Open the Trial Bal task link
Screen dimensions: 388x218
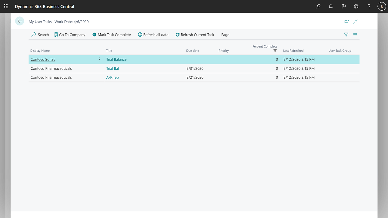click(x=112, y=68)
